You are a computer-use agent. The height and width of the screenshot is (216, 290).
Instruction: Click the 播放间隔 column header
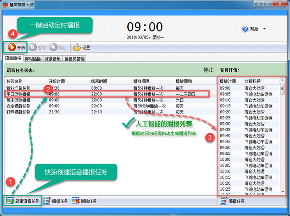(x=152, y=81)
